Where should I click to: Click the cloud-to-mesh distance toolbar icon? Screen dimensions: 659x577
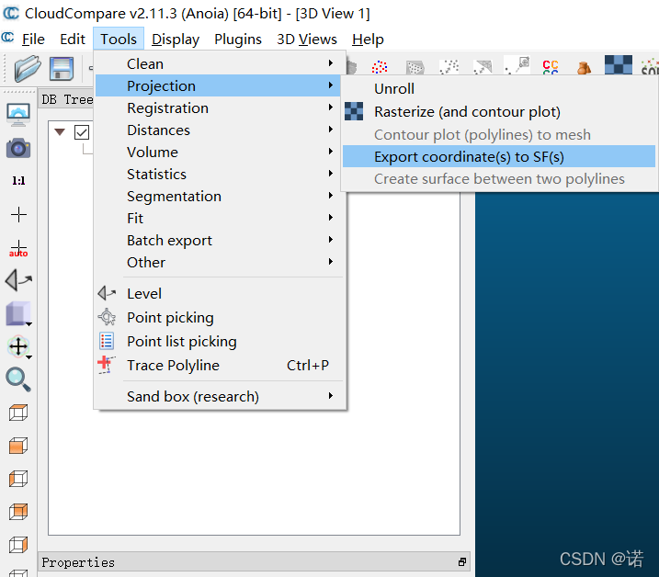pyautogui.click(x=483, y=67)
